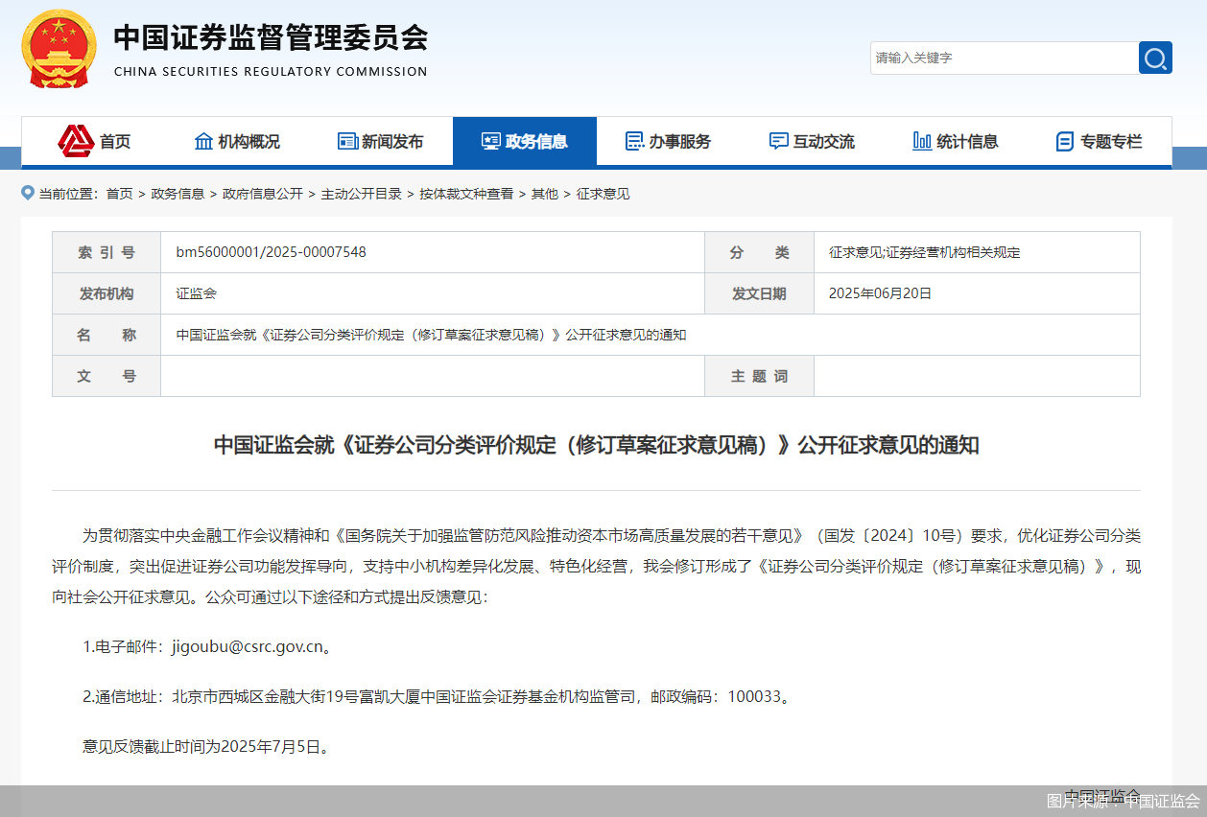Click the building icon for 机构概况
Viewport: 1207px width, 817px height.
click(203, 141)
